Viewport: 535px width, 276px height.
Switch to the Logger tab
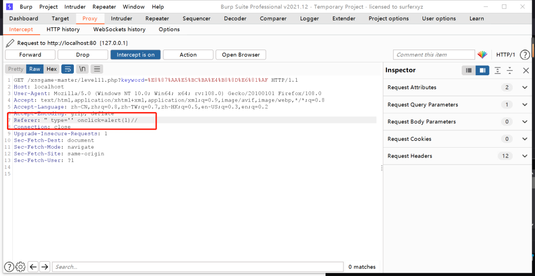pyautogui.click(x=310, y=18)
